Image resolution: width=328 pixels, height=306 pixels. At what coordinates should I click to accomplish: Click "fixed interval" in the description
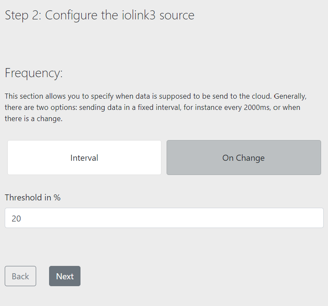pyautogui.click(x=159, y=107)
